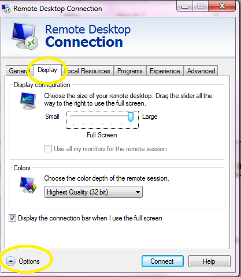Screen dimensions: 241x277
Task: Click the Help button
Action: [209, 261]
